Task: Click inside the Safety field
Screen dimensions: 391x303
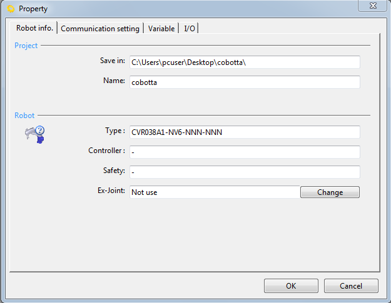Action: (244, 172)
